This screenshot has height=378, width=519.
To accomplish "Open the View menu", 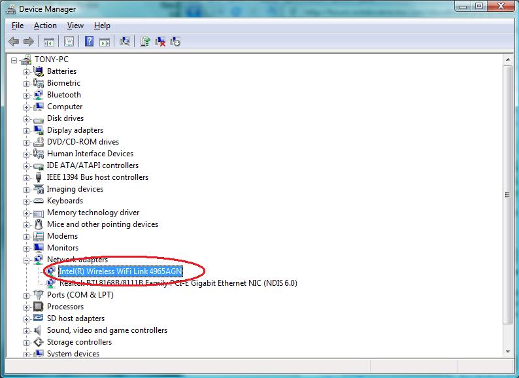I will pos(75,26).
